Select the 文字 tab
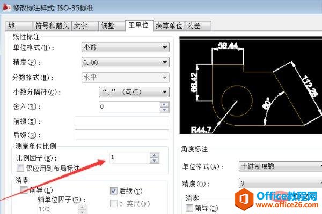 pos(85,26)
